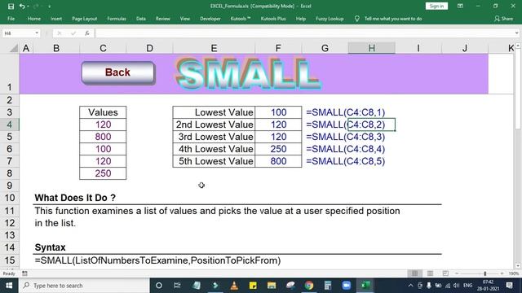Open the Undo history dropdown arrow
The image size is (522, 293).
point(28,7)
